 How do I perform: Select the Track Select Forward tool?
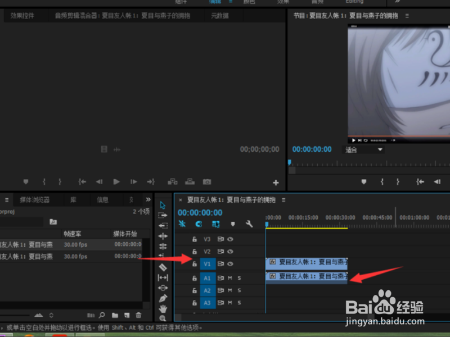pyautogui.click(x=163, y=215)
